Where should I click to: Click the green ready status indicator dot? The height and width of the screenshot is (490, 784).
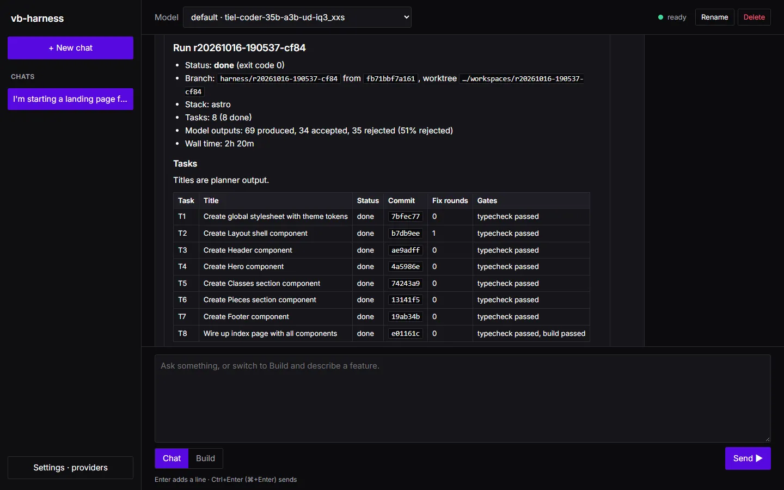coord(660,17)
